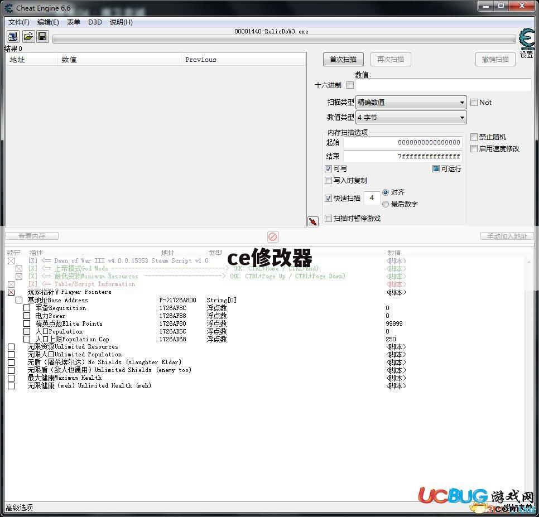Toggle the Not checkbox
The width and height of the screenshot is (539, 517).
(474, 103)
